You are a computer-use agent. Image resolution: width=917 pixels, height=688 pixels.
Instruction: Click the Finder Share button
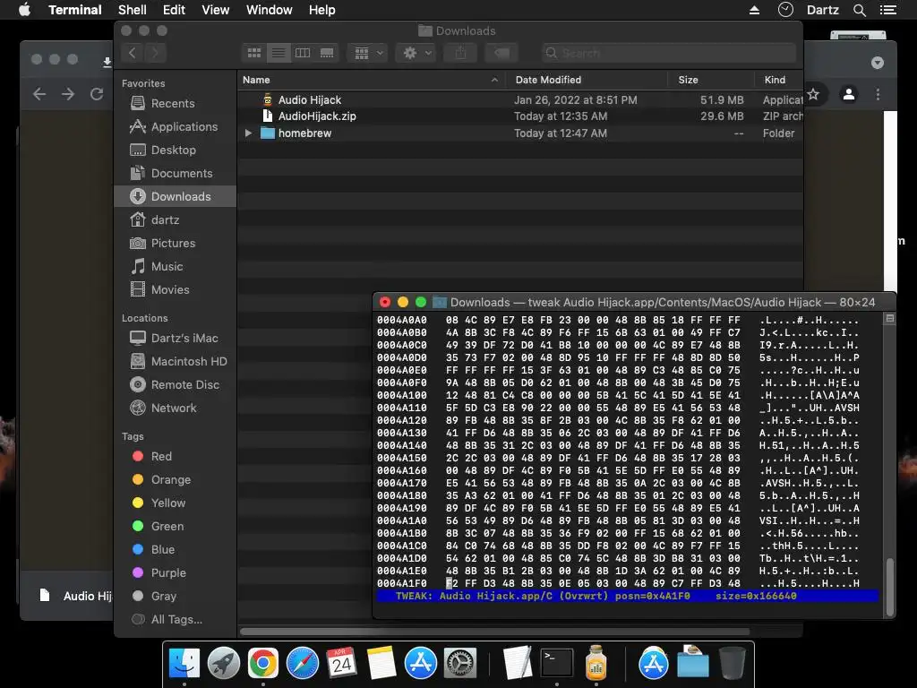[x=461, y=53]
